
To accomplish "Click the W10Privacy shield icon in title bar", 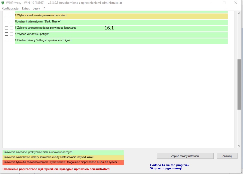I will (3, 3).
